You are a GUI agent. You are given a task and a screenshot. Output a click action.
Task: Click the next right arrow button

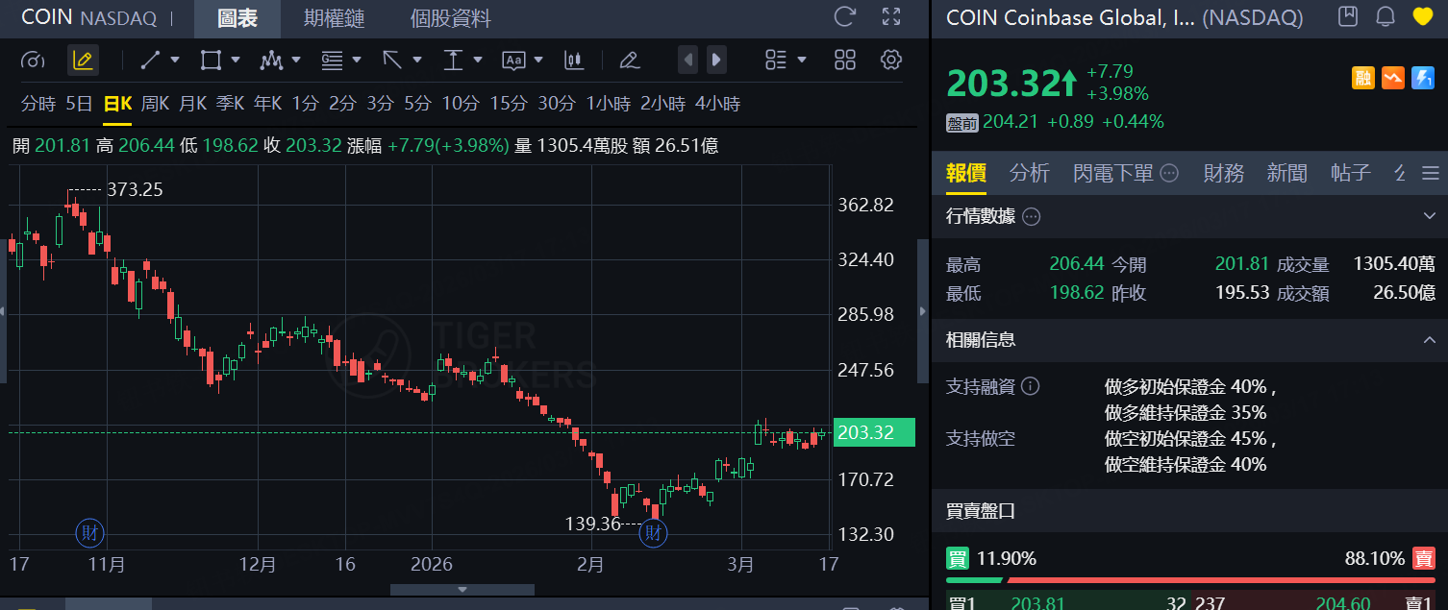[x=716, y=60]
